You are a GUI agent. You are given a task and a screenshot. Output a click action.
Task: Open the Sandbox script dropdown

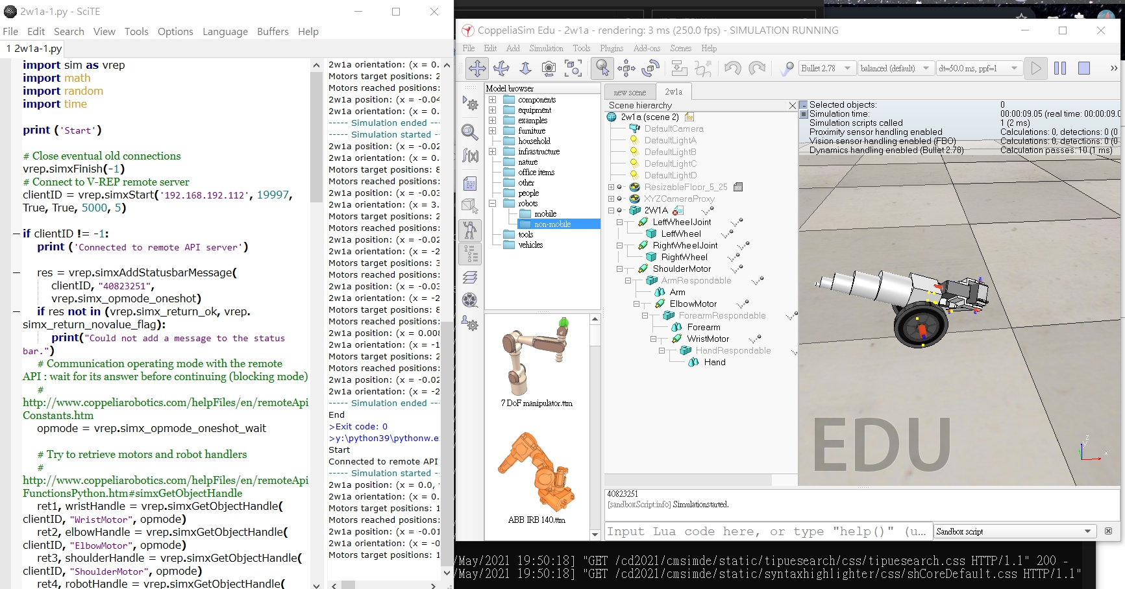pos(1015,531)
